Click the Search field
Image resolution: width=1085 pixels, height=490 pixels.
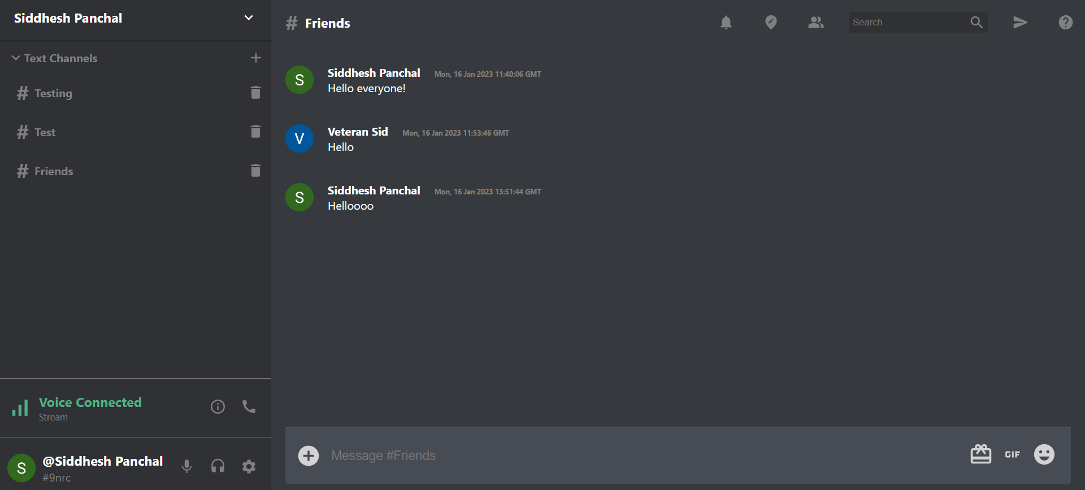coord(910,22)
